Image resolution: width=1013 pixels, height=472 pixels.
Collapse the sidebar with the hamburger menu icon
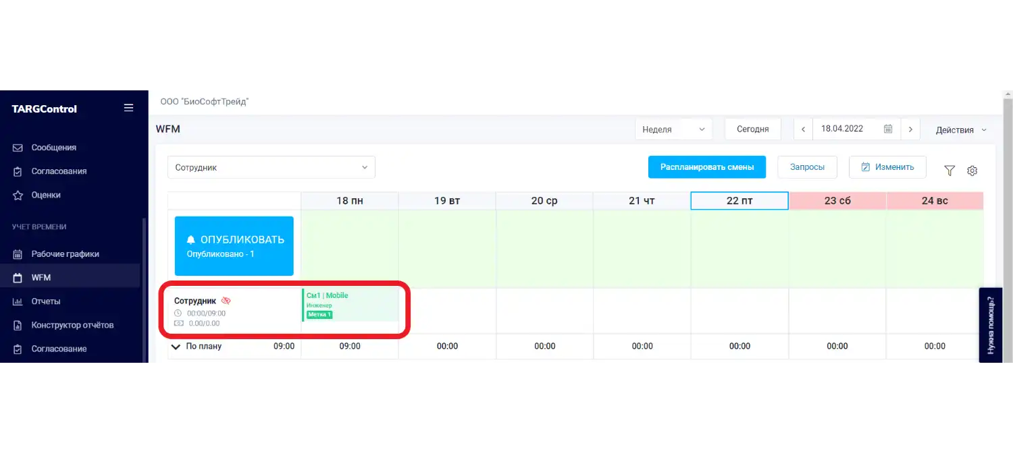click(x=128, y=108)
